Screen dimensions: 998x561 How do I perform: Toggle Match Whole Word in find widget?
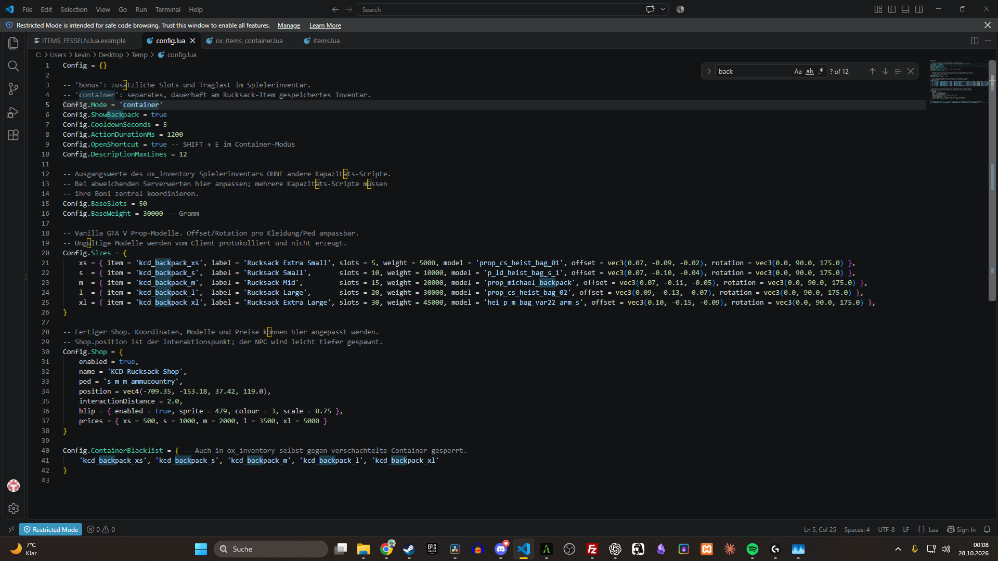(x=809, y=71)
